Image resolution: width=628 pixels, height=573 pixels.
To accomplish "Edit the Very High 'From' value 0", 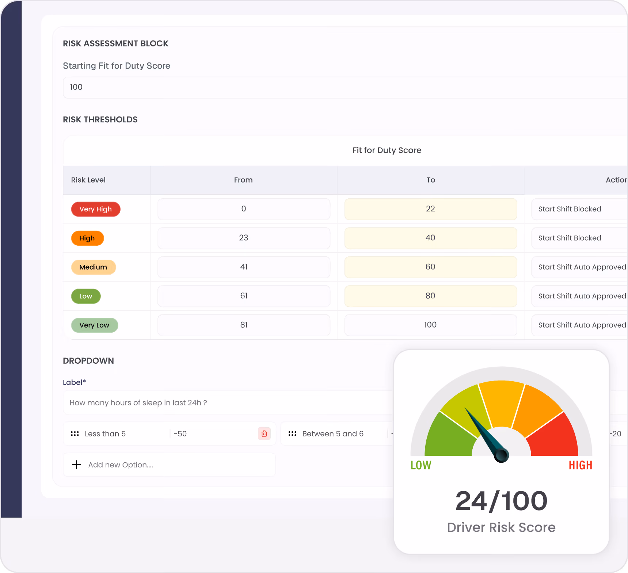I will point(244,209).
